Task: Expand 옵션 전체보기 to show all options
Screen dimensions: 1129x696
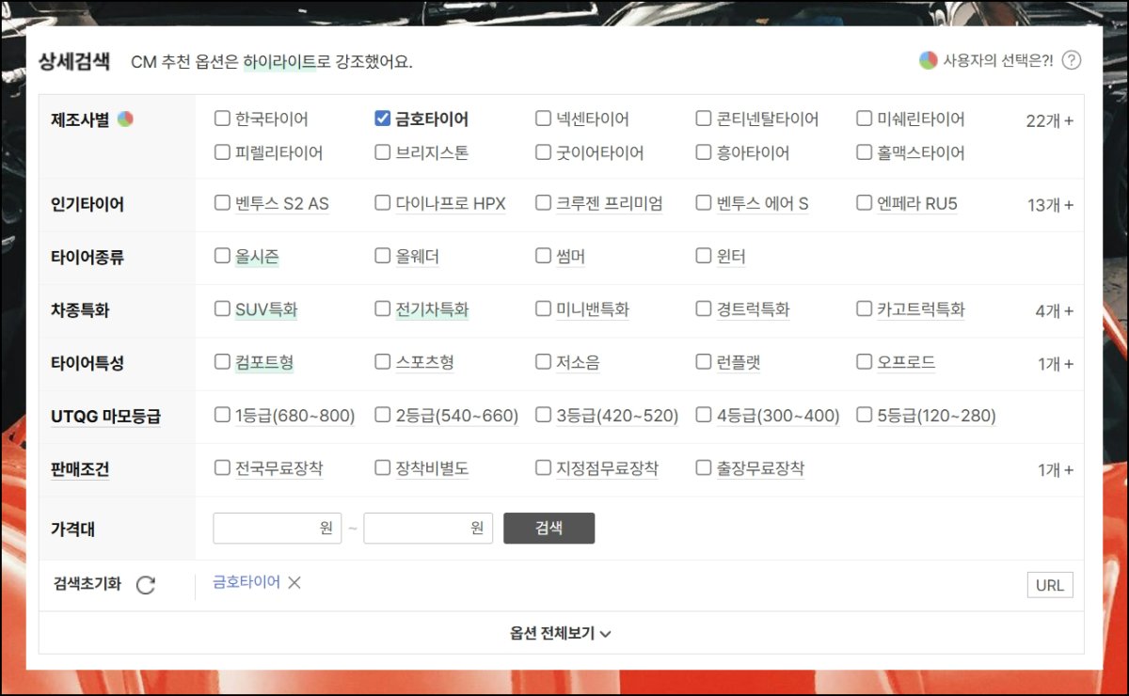Action: coord(561,633)
